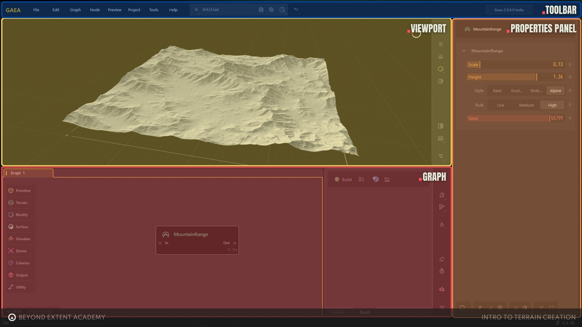Choose Basic style option

click(x=497, y=91)
